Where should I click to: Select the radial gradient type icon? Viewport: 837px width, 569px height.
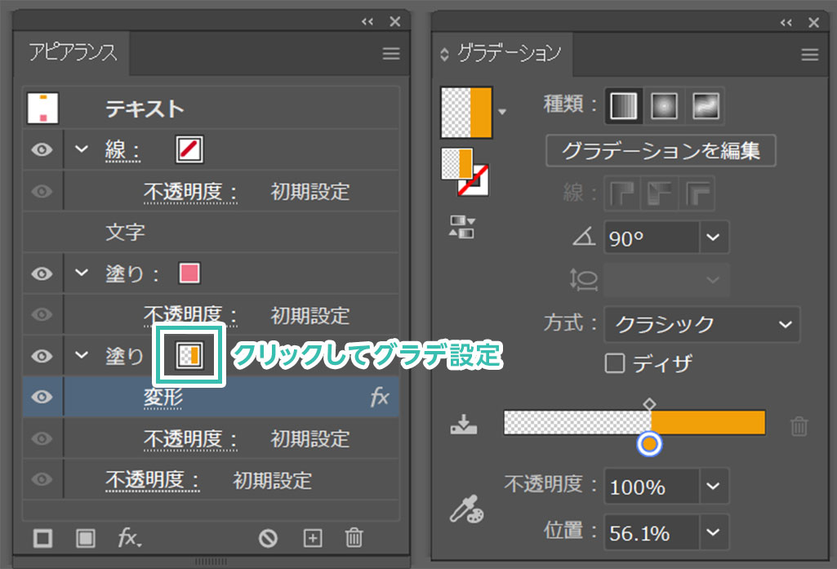664,105
